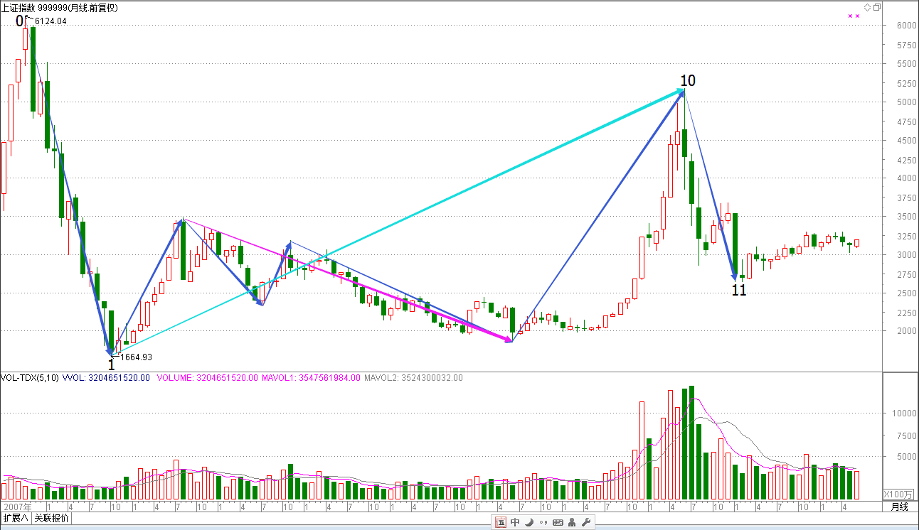Click the overlapping-squares restore icon in chart
This screenshot has height=530, width=919.
[x=877, y=7]
